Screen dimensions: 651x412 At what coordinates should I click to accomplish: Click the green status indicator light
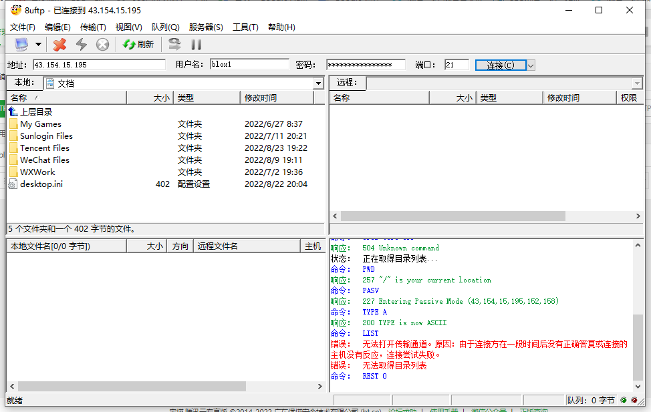click(x=623, y=401)
